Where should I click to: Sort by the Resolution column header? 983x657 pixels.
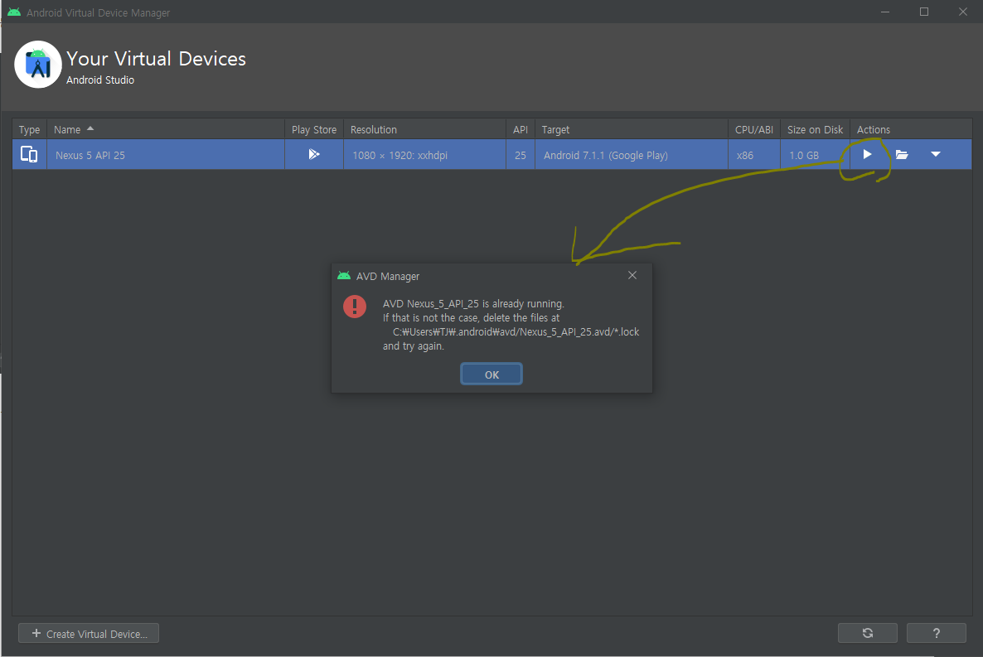click(x=424, y=130)
